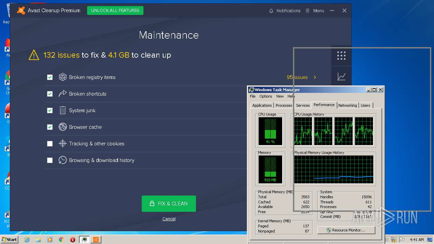Viewport: 434px width, 244px height.
Task: Open the Avast hamburger Menu
Action: (x=315, y=11)
